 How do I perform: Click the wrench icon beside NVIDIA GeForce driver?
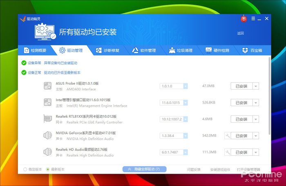click(x=228, y=136)
